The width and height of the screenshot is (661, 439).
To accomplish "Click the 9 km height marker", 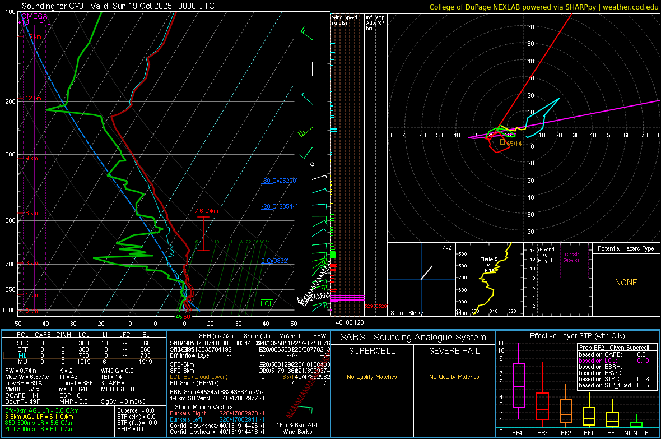I will pyautogui.click(x=31, y=158).
